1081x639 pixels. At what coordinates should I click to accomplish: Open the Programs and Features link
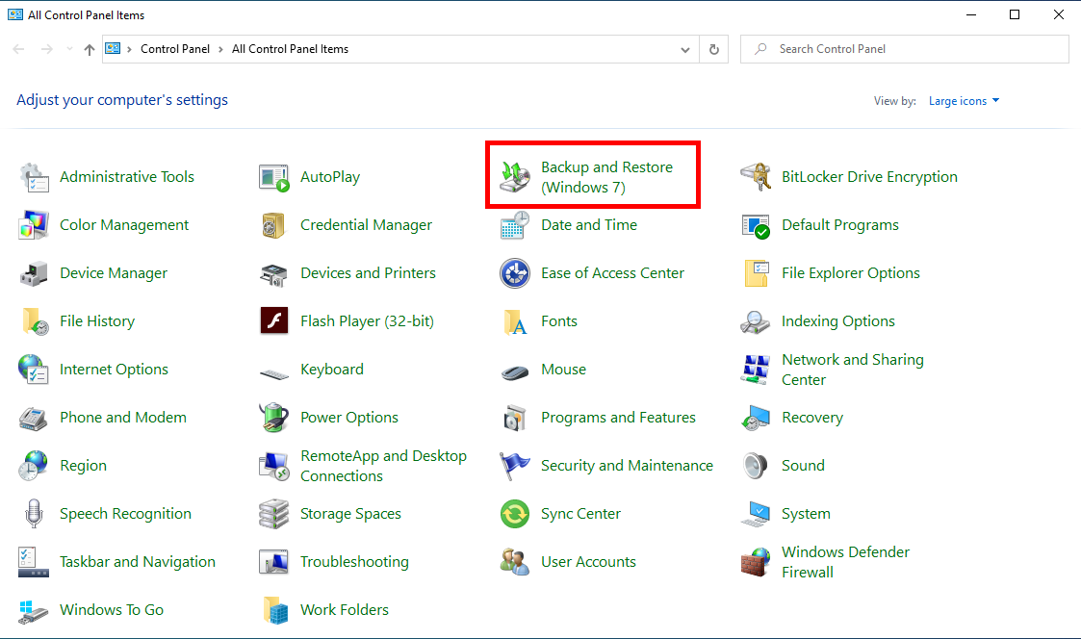click(x=618, y=418)
